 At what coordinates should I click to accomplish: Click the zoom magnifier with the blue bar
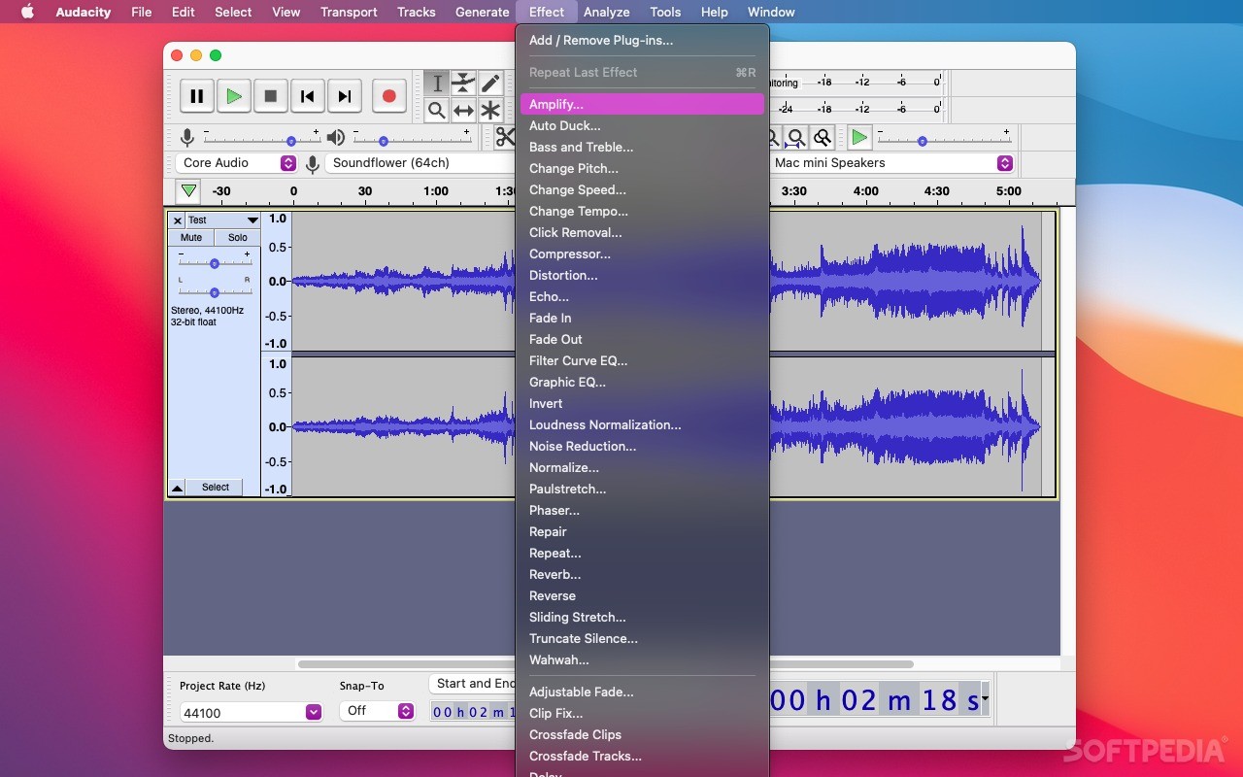pos(795,138)
